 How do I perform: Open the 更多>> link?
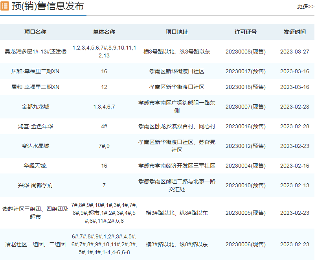(x=305, y=6)
